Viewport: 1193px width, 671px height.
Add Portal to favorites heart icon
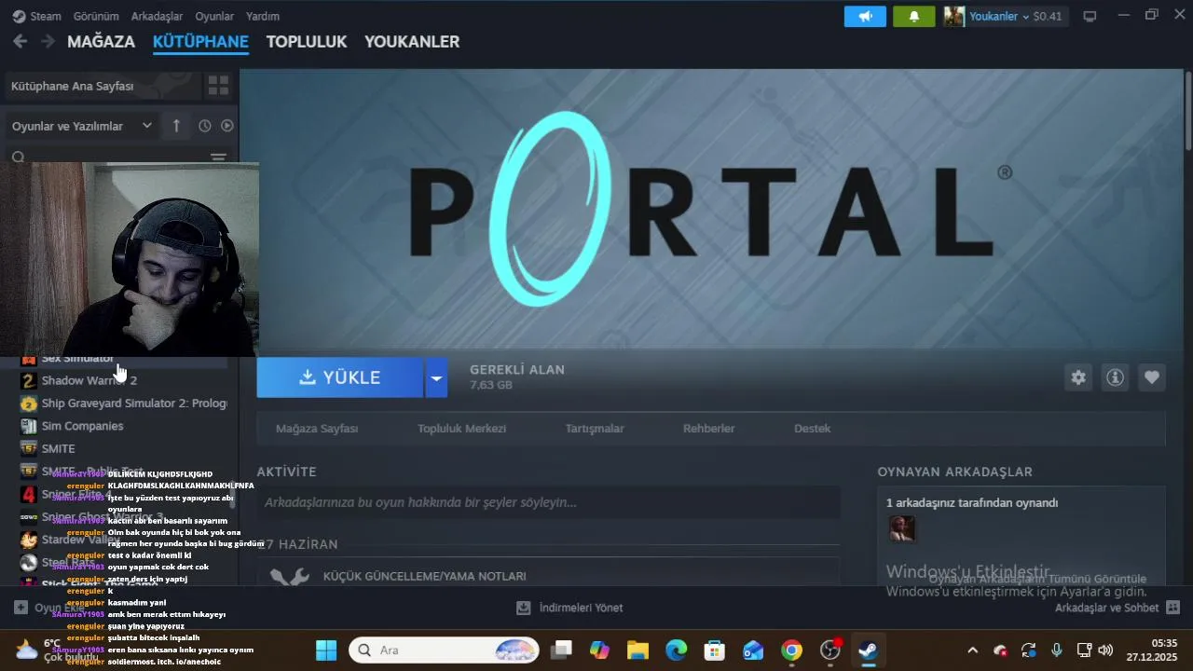[x=1152, y=377]
